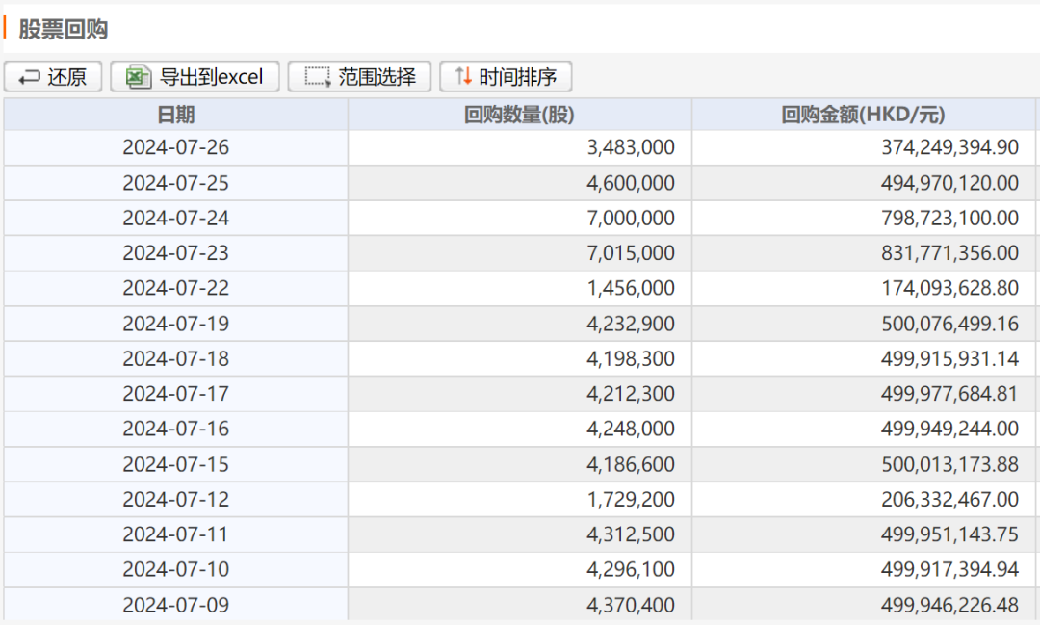
Task: Click the quantity value 7,015,000
Action: tap(631, 252)
